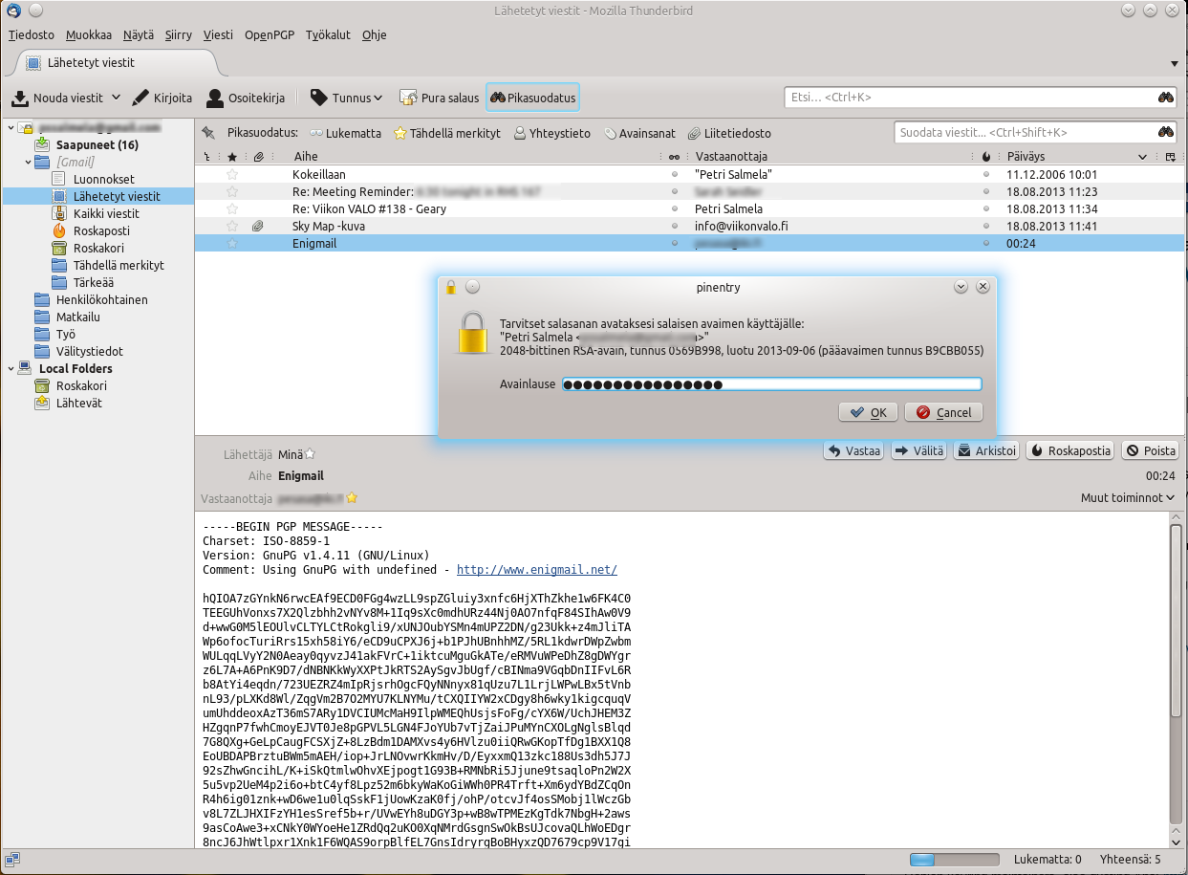Toggle the pin to keep quick filters
The width and height of the screenshot is (1188, 875).
click(x=208, y=133)
